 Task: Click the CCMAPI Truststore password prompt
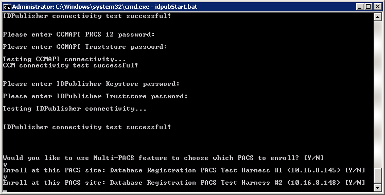pyautogui.click(x=85, y=47)
